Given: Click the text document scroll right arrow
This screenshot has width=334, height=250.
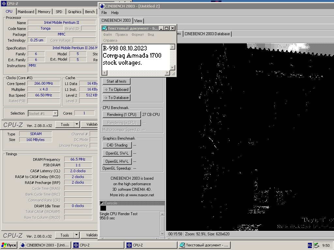Looking at the screenshot, I should point(167,73).
